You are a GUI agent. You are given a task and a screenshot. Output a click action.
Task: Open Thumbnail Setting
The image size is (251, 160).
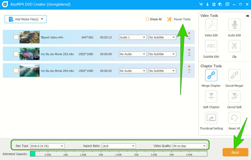click(x=211, y=118)
